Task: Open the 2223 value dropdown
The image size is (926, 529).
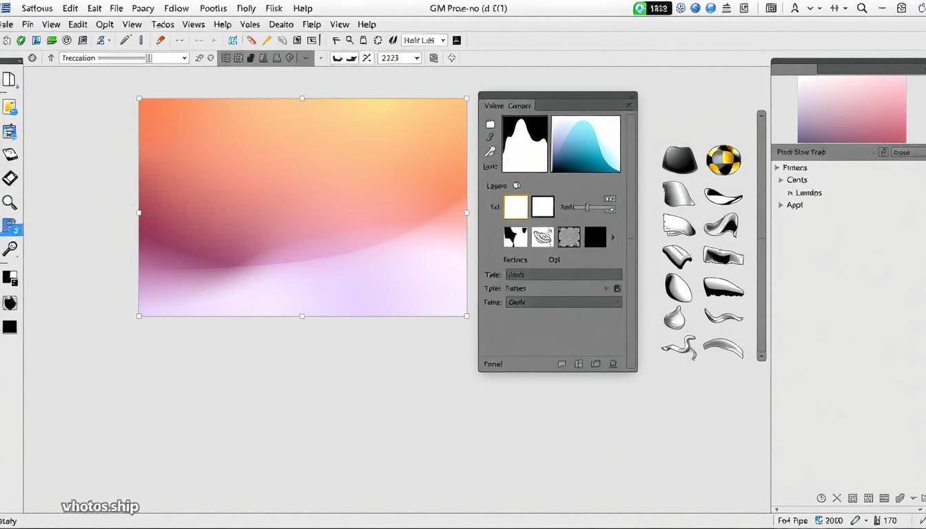Action: (400, 58)
